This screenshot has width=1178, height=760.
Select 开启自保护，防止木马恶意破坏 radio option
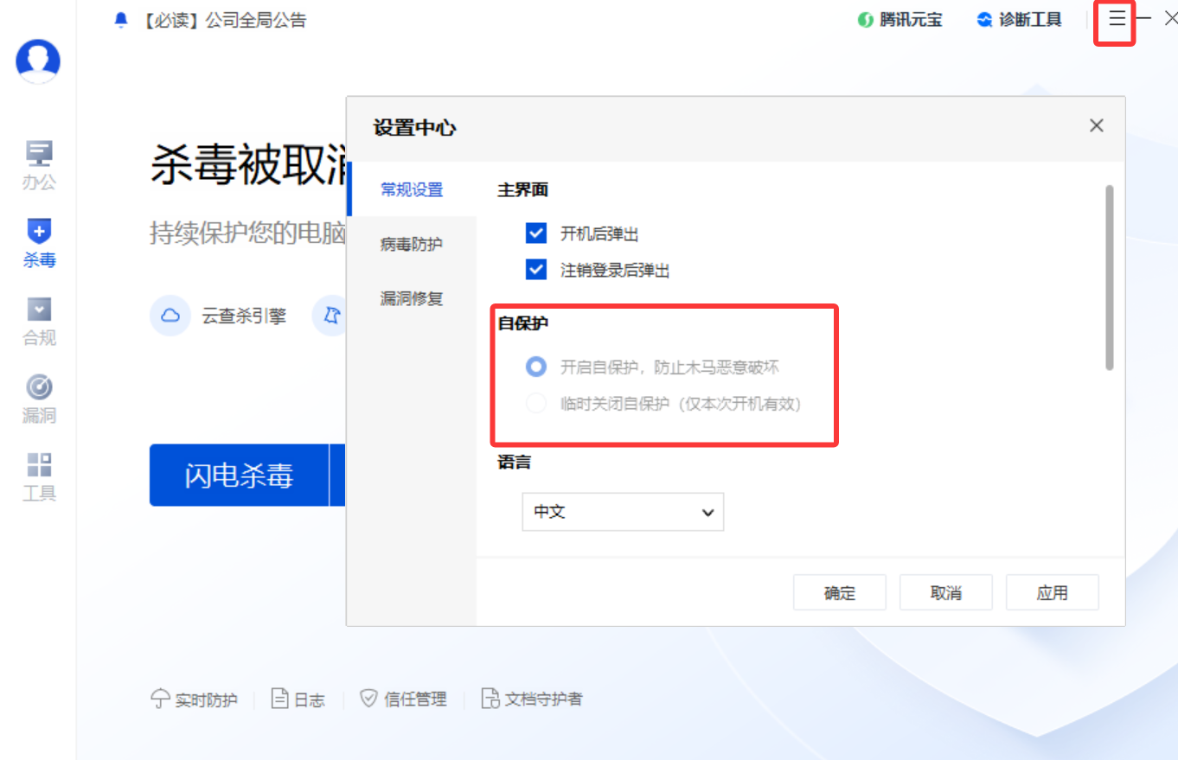pos(536,367)
